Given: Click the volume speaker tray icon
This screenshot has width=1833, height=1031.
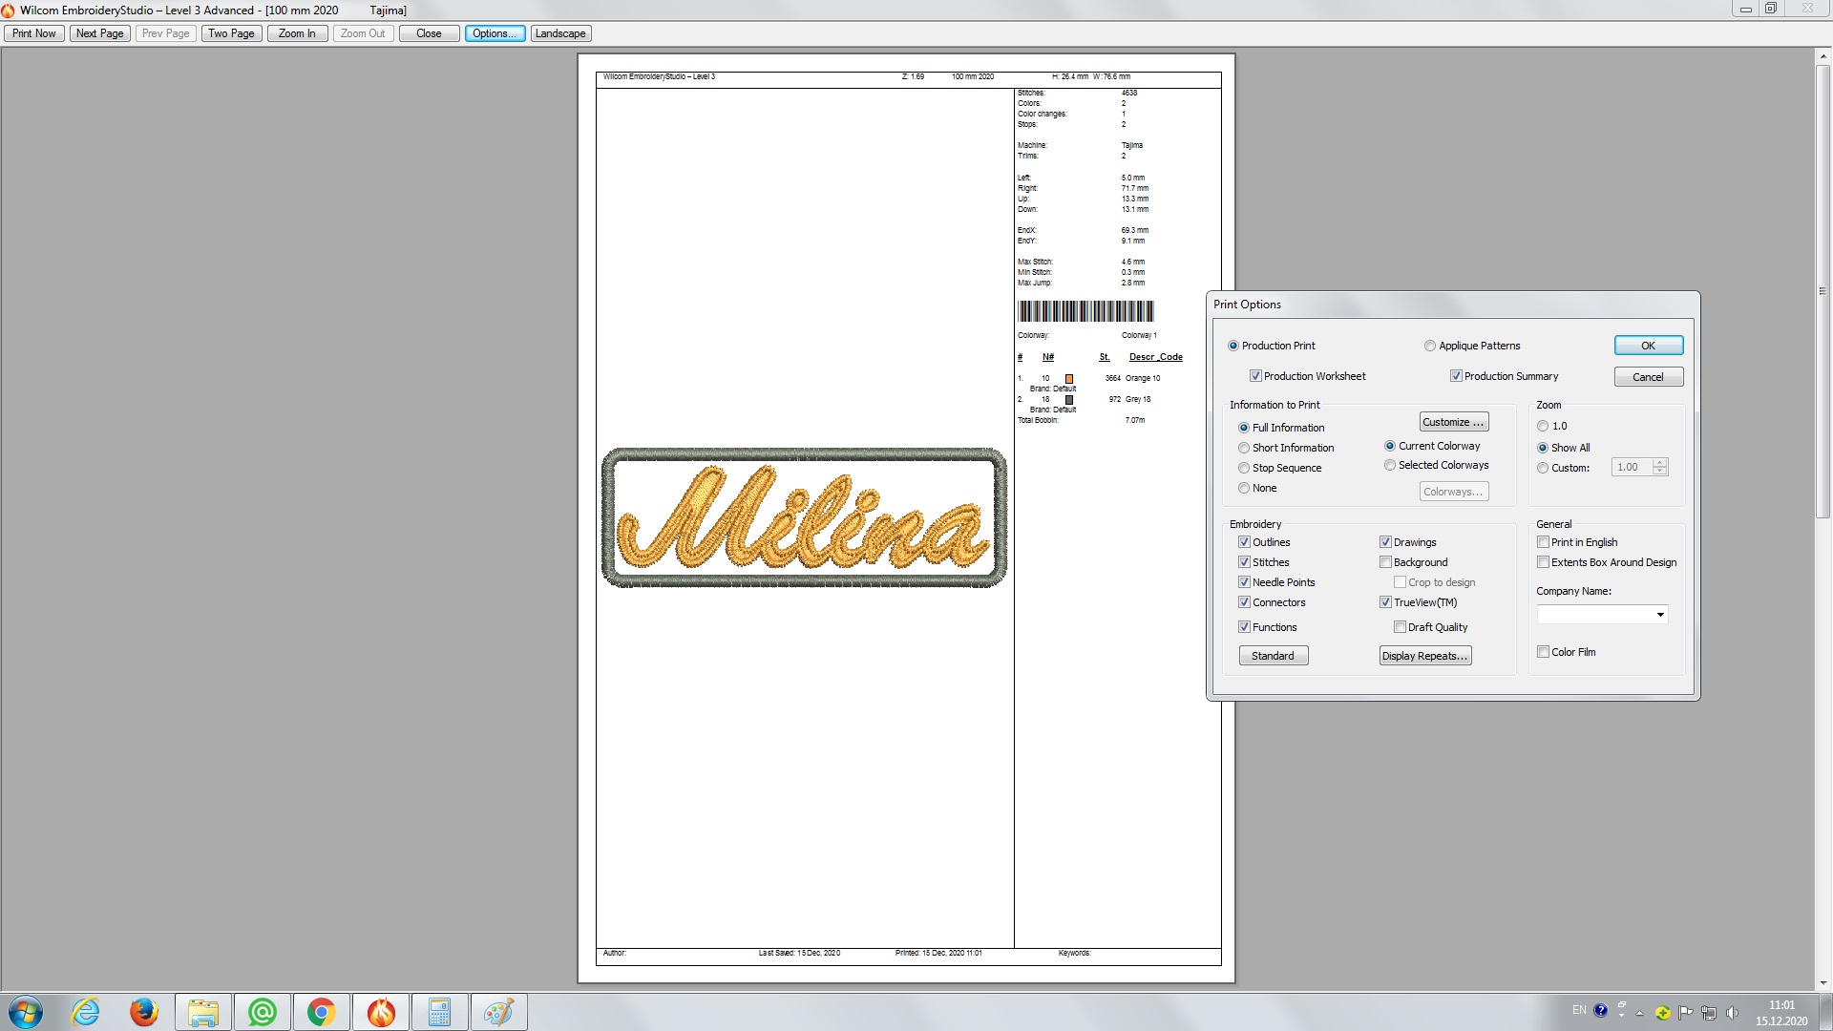Looking at the screenshot, I should pyautogui.click(x=1732, y=1012).
